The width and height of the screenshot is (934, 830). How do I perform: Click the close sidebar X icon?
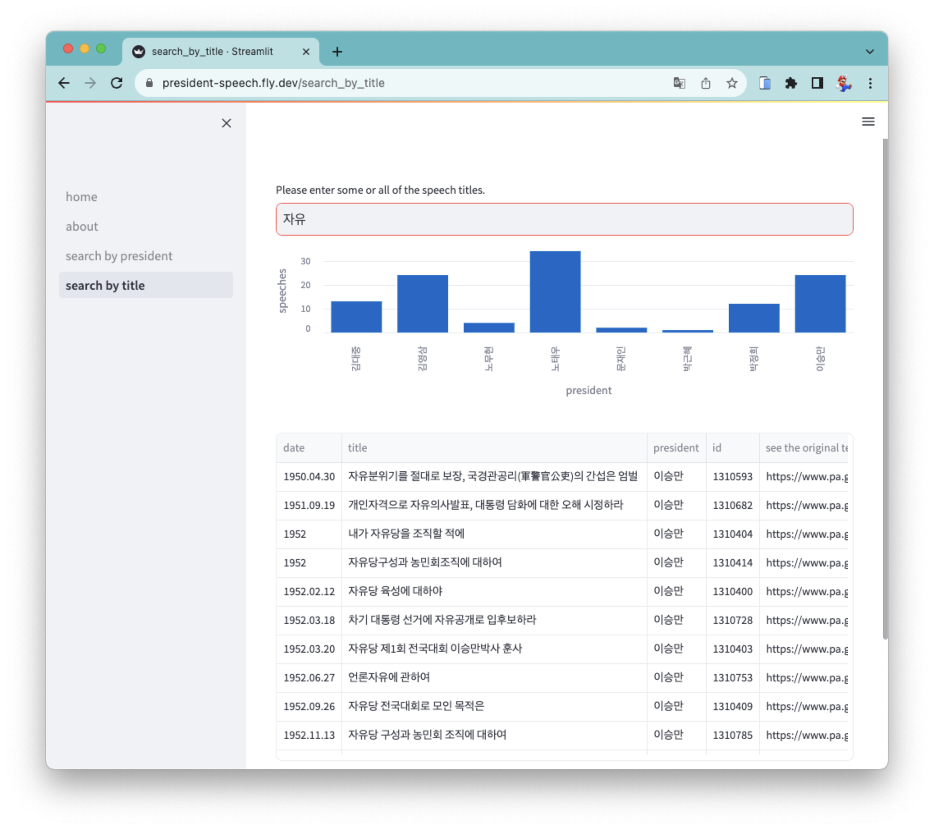point(227,124)
